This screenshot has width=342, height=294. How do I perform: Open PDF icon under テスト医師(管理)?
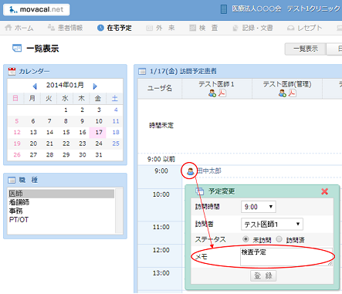point(292,93)
